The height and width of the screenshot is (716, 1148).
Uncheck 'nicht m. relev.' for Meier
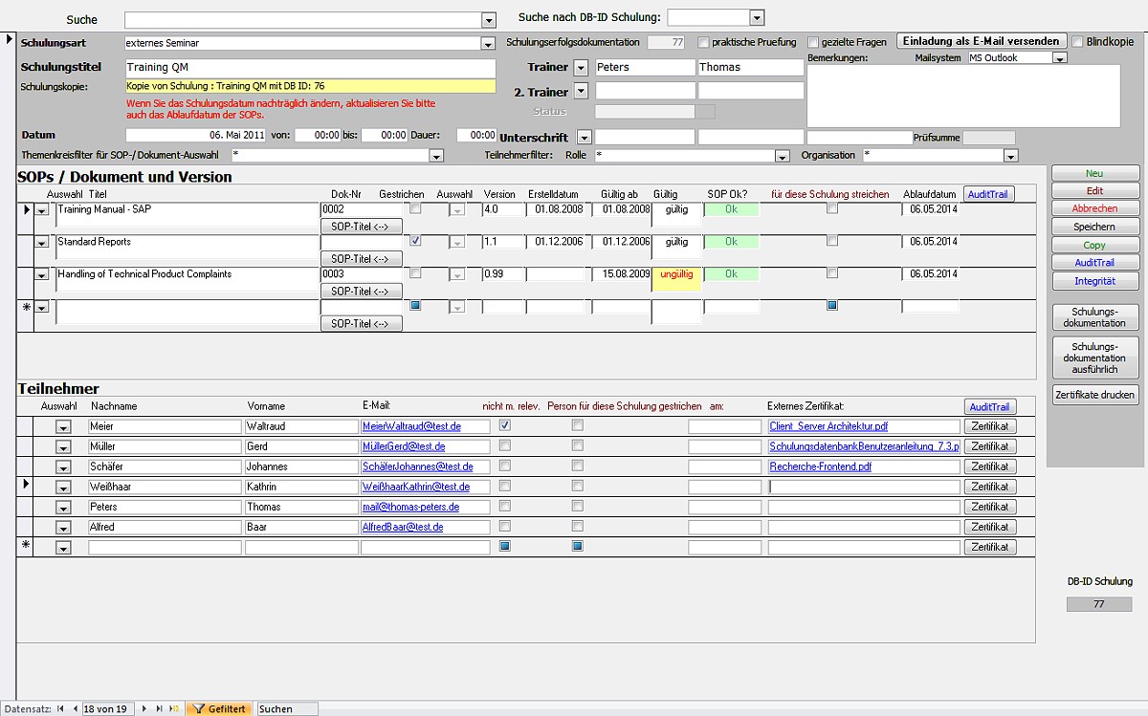505,425
